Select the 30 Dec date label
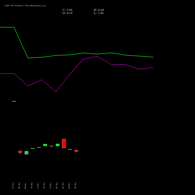Image resolution: width=195 pixels, height=195 pixels. tap(75, 186)
